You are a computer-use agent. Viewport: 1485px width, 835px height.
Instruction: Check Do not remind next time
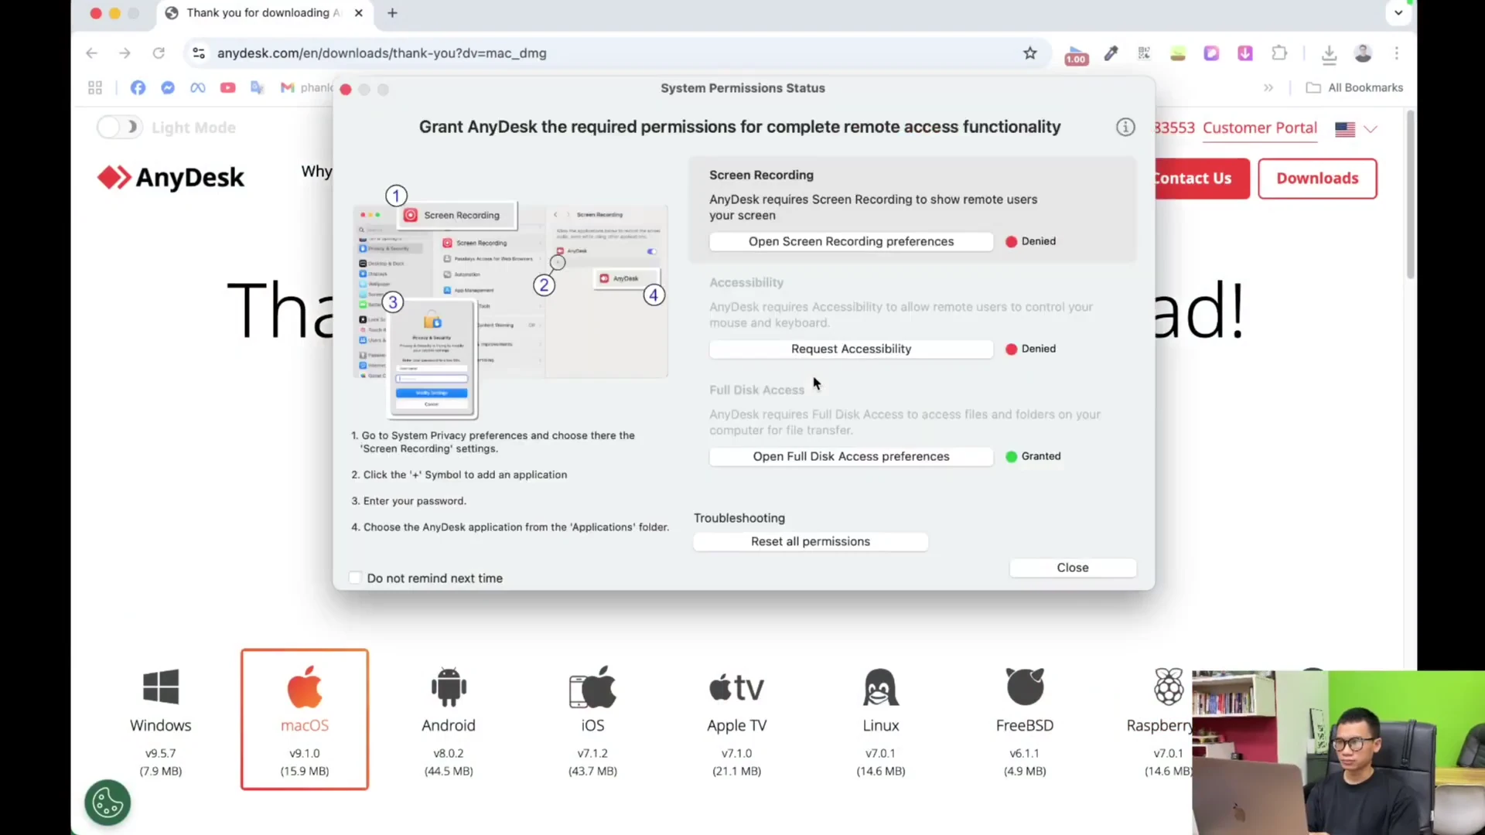[355, 578]
